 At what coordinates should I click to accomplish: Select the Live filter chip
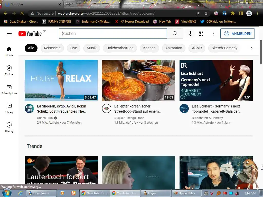tap(73, 48)
